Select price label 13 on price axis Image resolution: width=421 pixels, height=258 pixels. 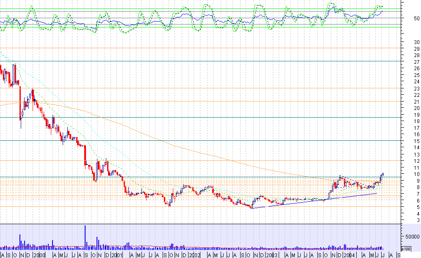pos(417,154)
